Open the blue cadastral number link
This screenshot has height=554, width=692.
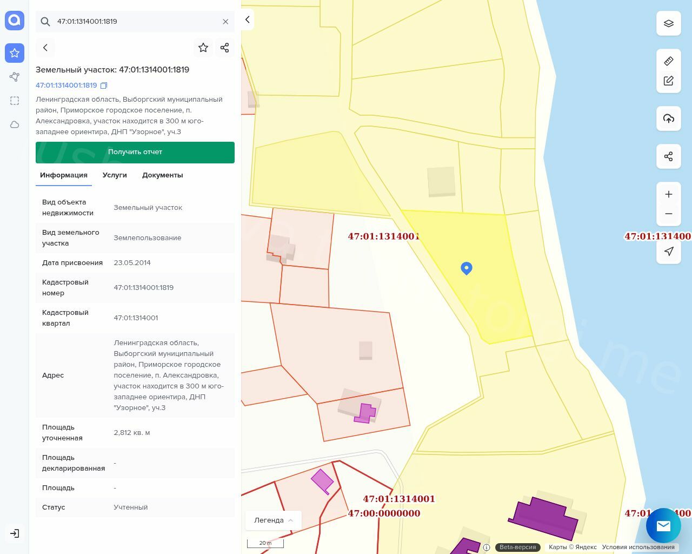pos(66,85)
